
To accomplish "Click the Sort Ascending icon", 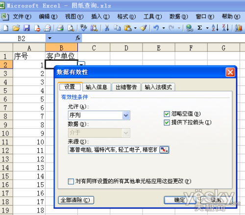I will pyautogui.click(x=215, y=28).
